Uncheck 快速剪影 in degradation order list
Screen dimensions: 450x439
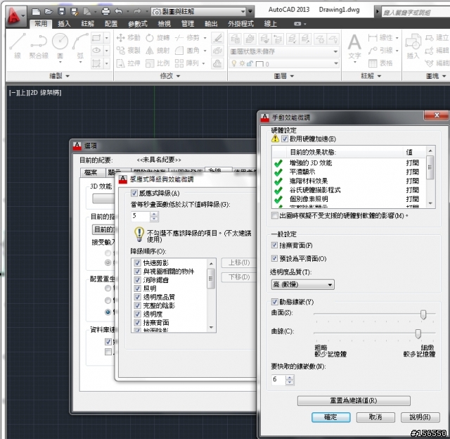coord(137,263)
